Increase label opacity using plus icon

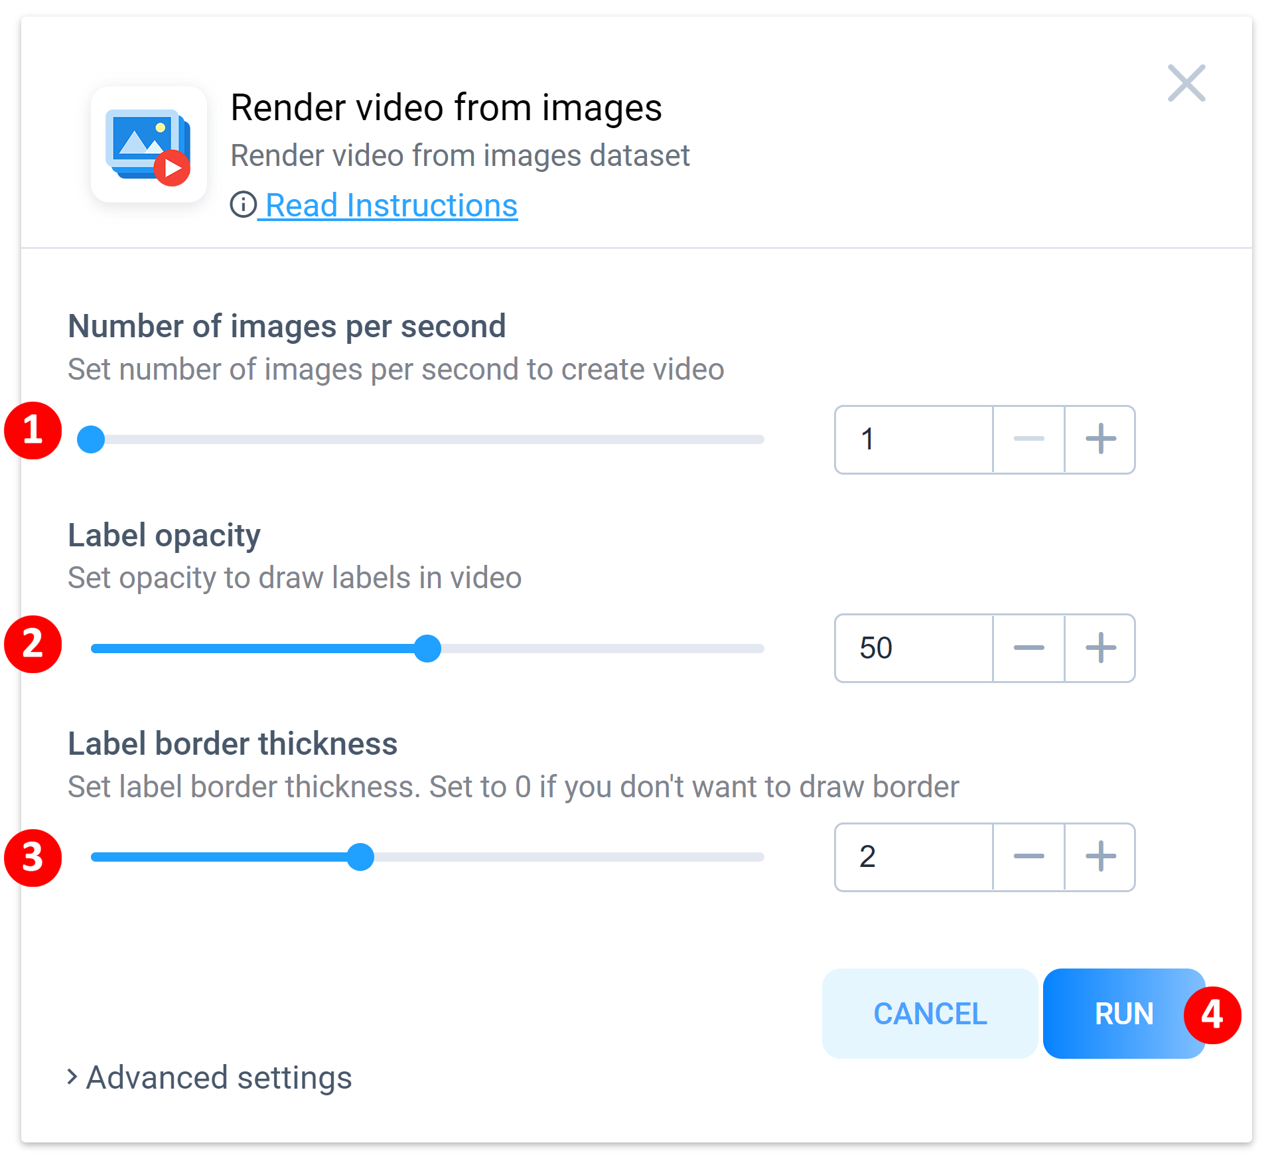1099,648
